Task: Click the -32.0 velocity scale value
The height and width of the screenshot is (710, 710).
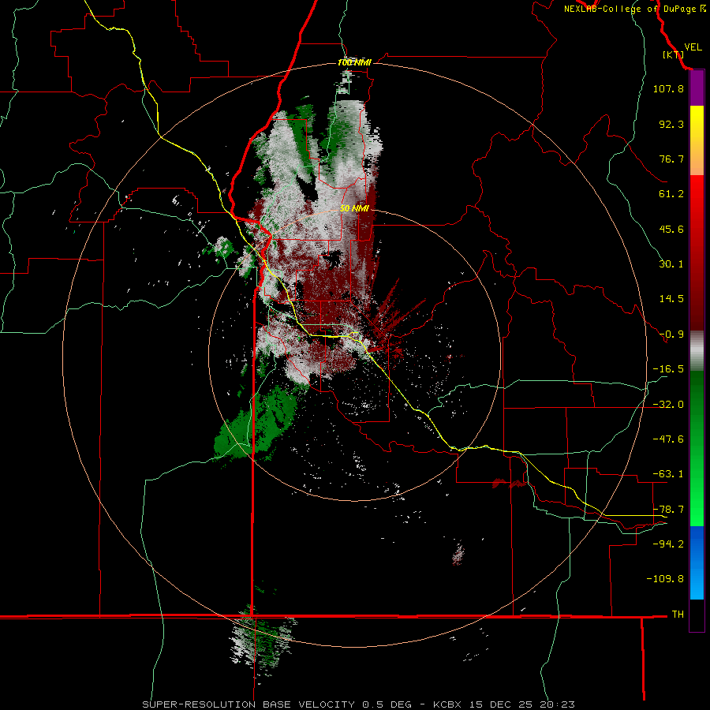Action: coord(668,405)
